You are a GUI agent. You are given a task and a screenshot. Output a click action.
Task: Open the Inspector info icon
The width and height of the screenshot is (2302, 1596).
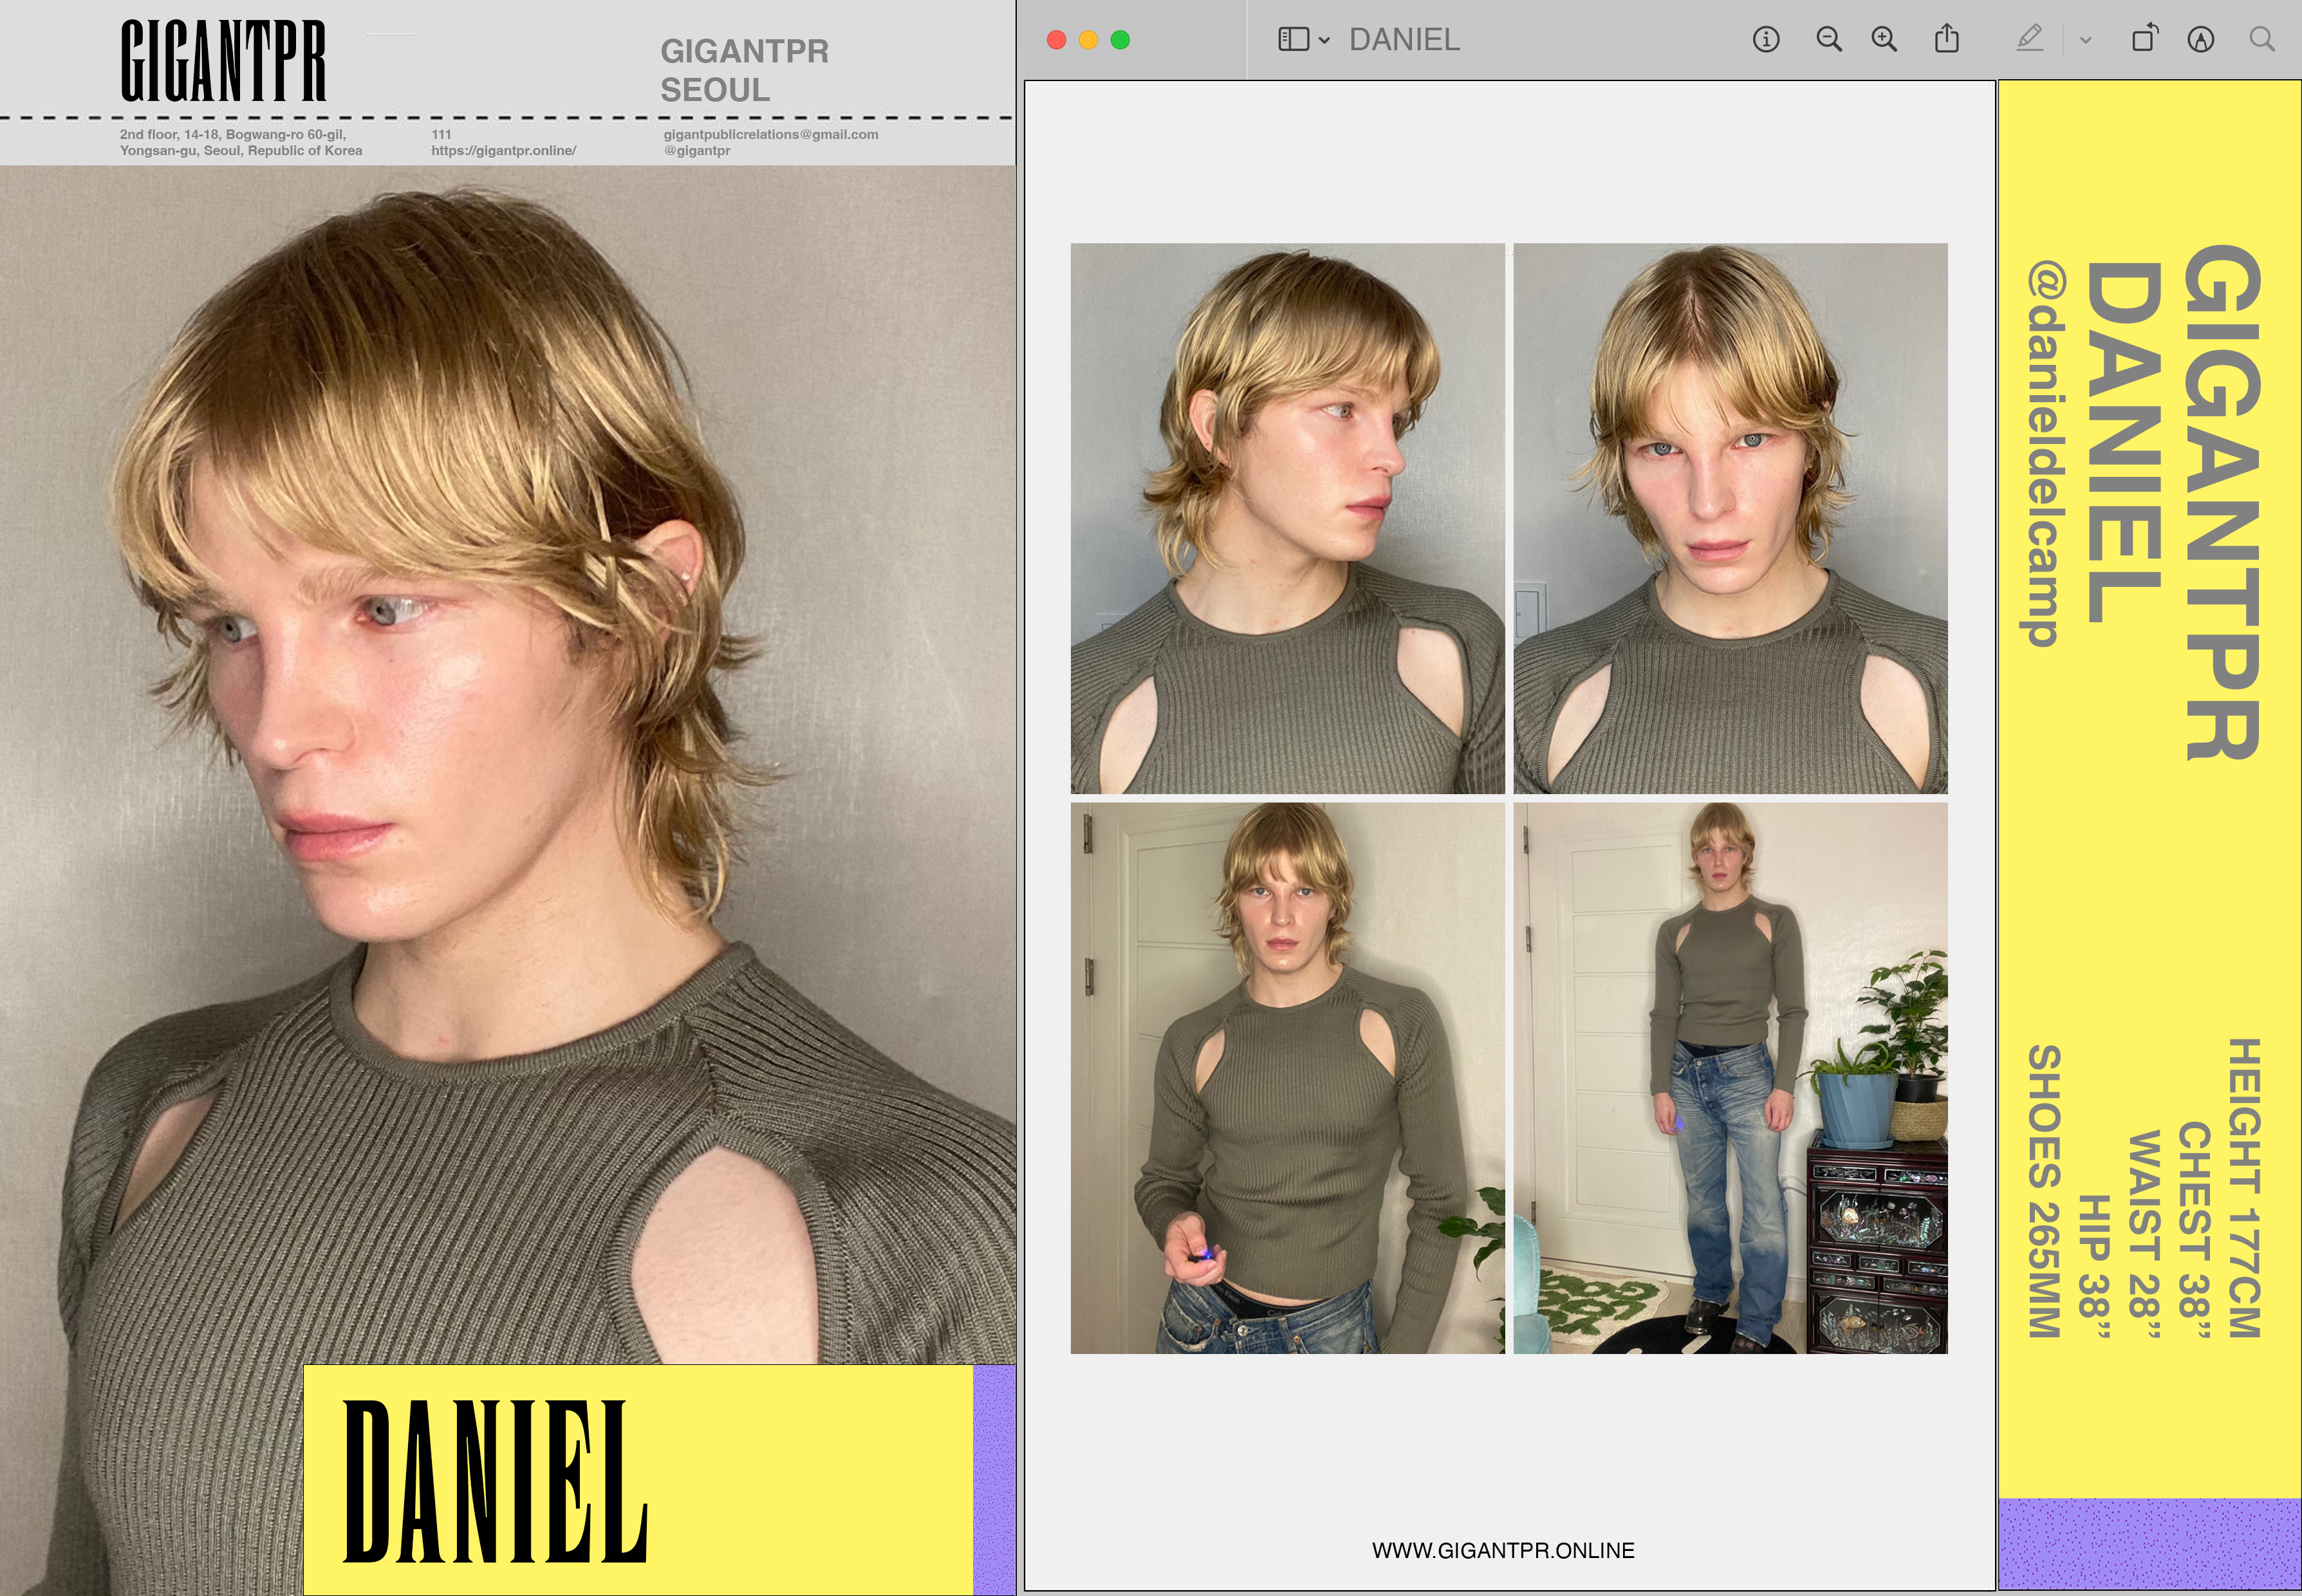[1766, 39]
